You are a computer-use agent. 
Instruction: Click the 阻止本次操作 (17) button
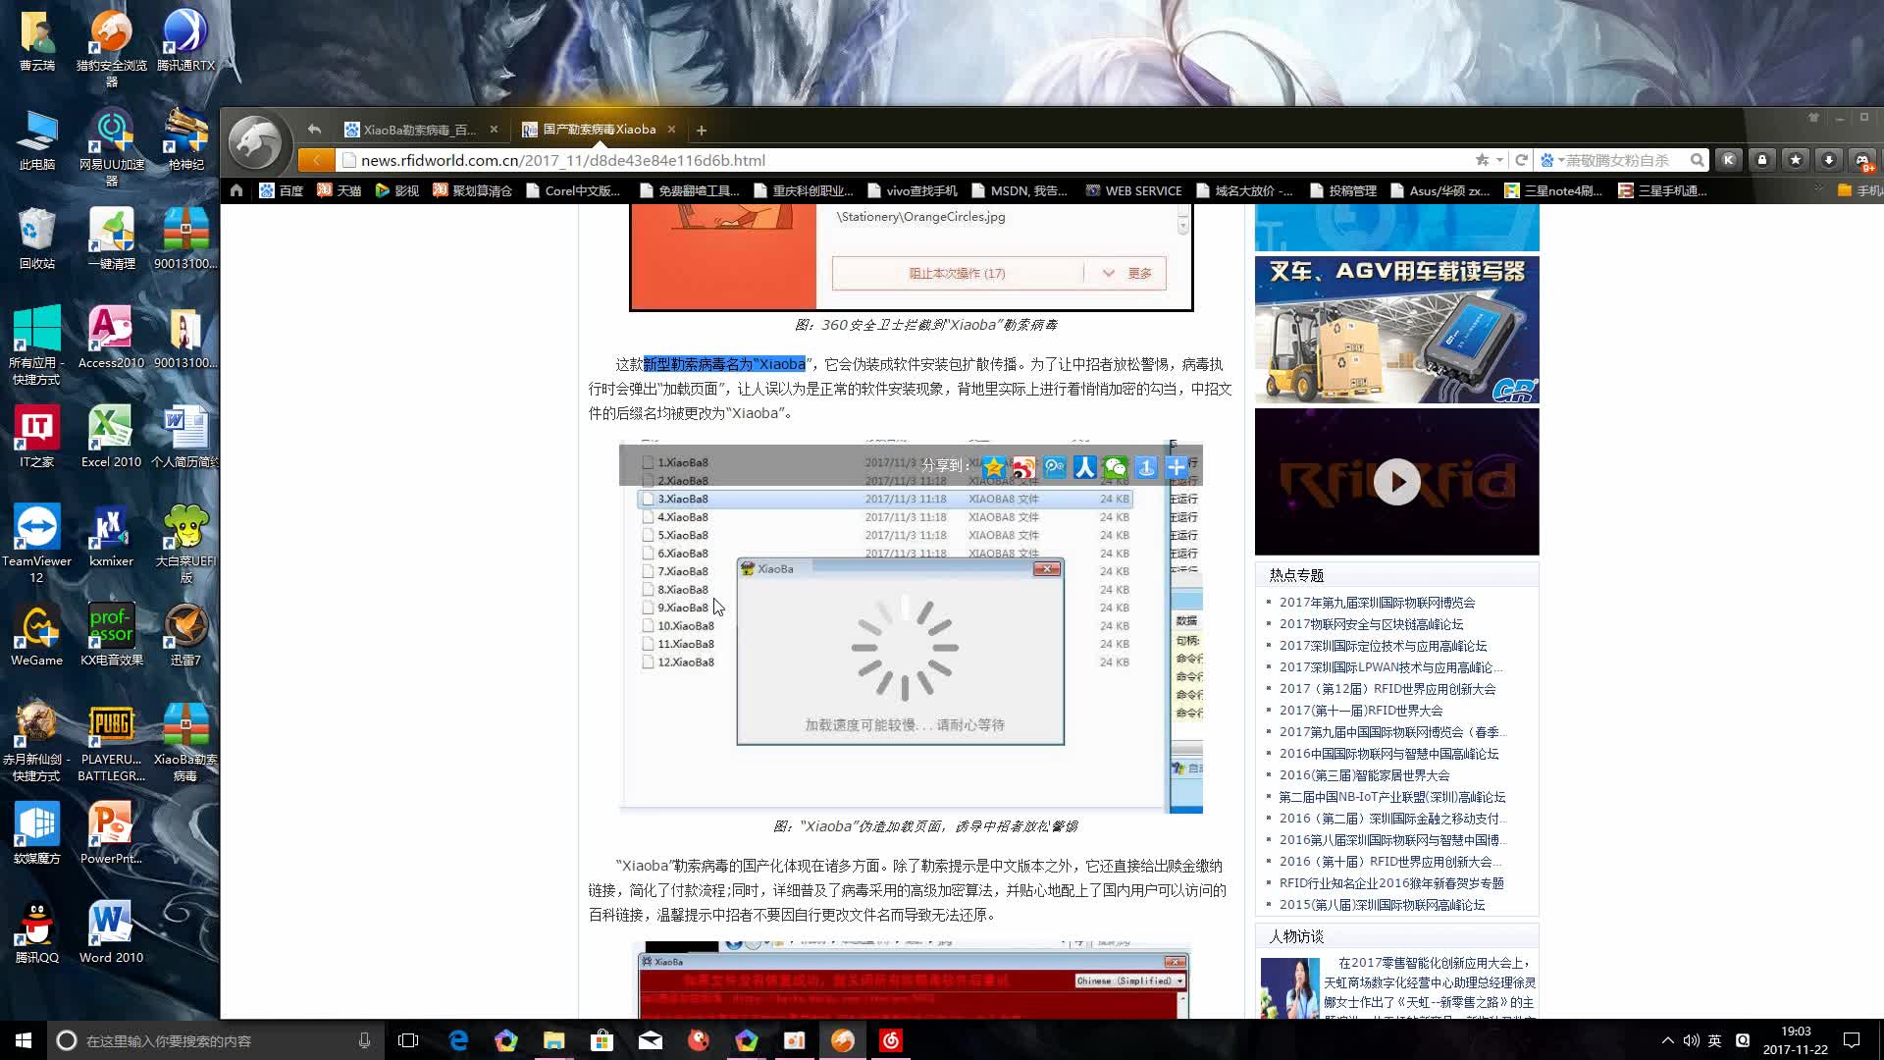[x=957, y=274]
